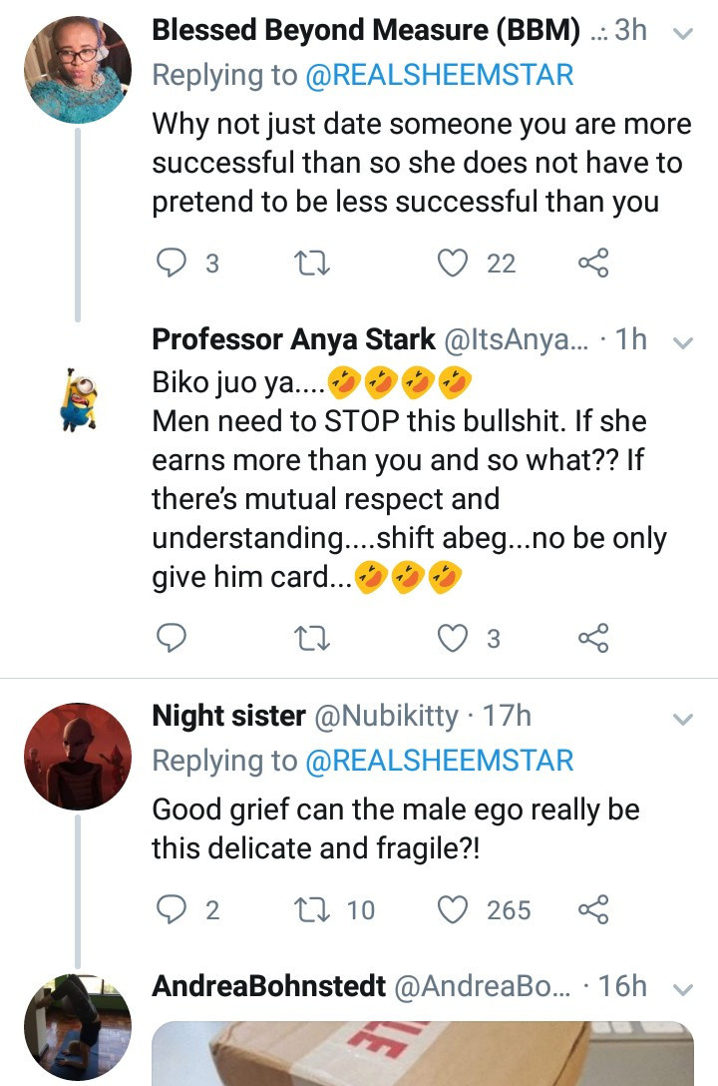
Task: Open options chevron on Blessed Beyond Measure tweet
Action: point(683,33)
